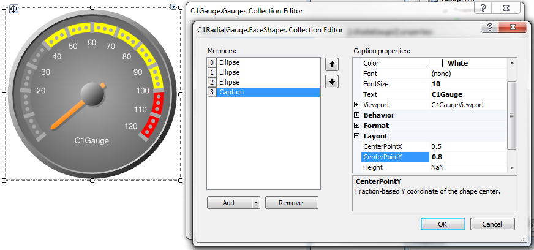The height and width of the screenshot is (250, 534).
Task: Edit the CenterPointY value field
Action: click(x=468, y=157)
